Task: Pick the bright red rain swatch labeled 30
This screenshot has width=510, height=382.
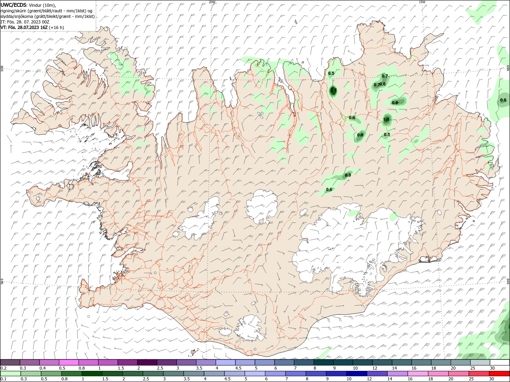Action: click(x=500, y=373)
